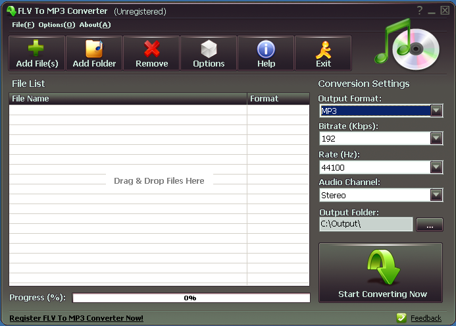Click the Format column header
This screenshot has height=326, width=456.
pos(278,99)
